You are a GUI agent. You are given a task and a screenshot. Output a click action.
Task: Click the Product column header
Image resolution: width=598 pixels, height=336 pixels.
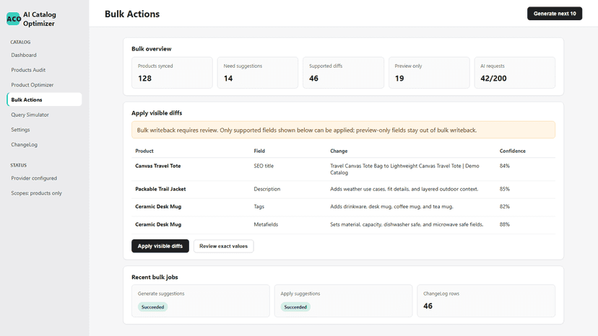(x=144, y=151)
